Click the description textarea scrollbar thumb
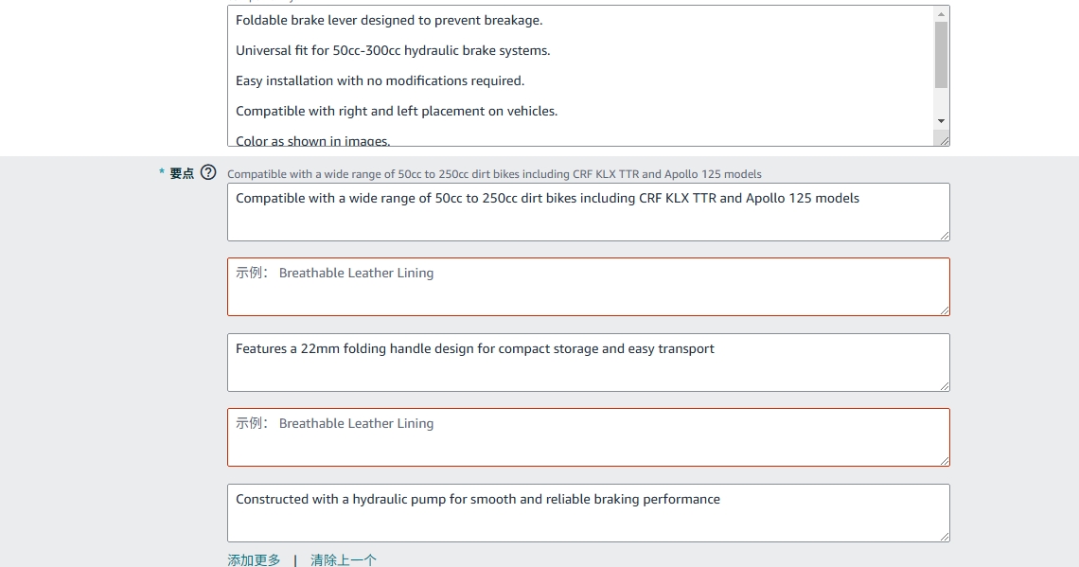Viewport: 1079px width, 567px height. (x=941, y=55)
